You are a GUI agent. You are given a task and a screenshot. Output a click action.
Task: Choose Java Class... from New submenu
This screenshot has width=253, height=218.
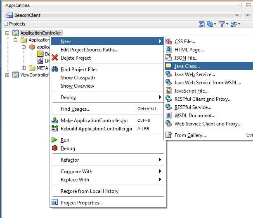click(x=209, y=66)
